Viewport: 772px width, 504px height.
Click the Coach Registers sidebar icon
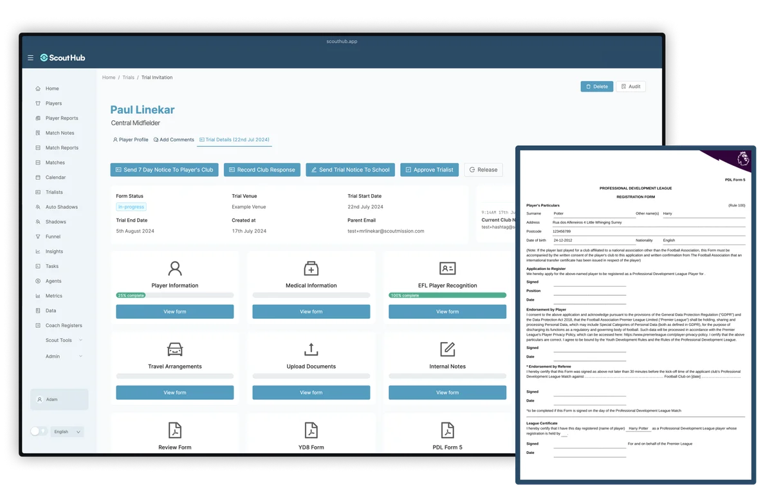[x=38, y=325]
